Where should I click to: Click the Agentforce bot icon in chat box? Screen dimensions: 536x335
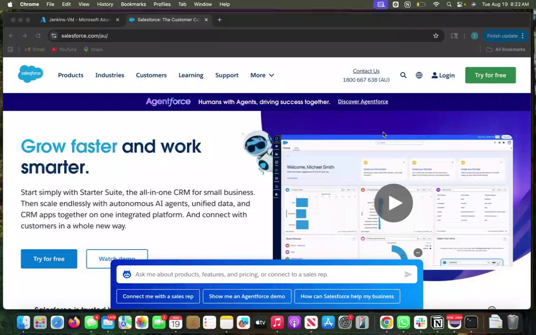point(127,274)
